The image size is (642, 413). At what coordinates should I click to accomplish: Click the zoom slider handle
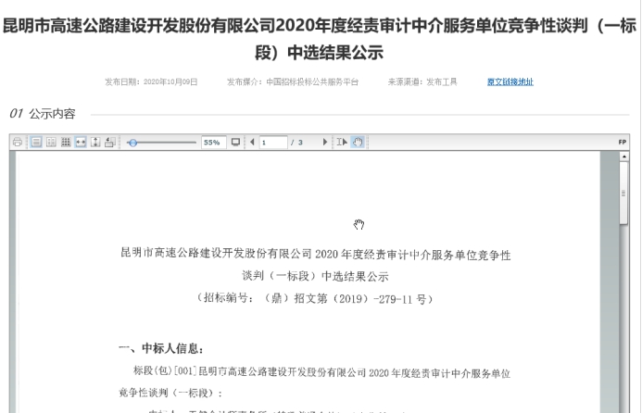133,143
